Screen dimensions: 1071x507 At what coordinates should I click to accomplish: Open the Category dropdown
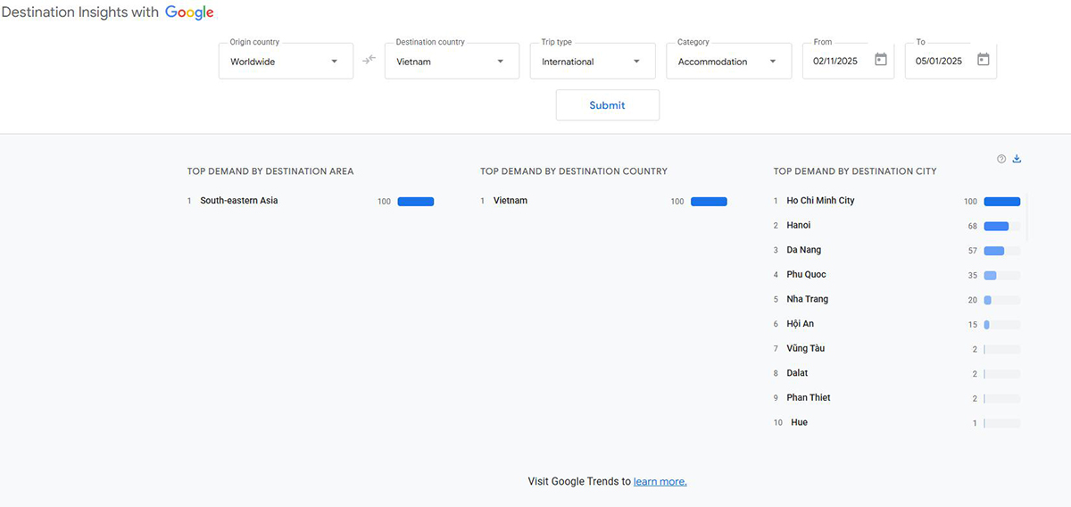[727, 62]
